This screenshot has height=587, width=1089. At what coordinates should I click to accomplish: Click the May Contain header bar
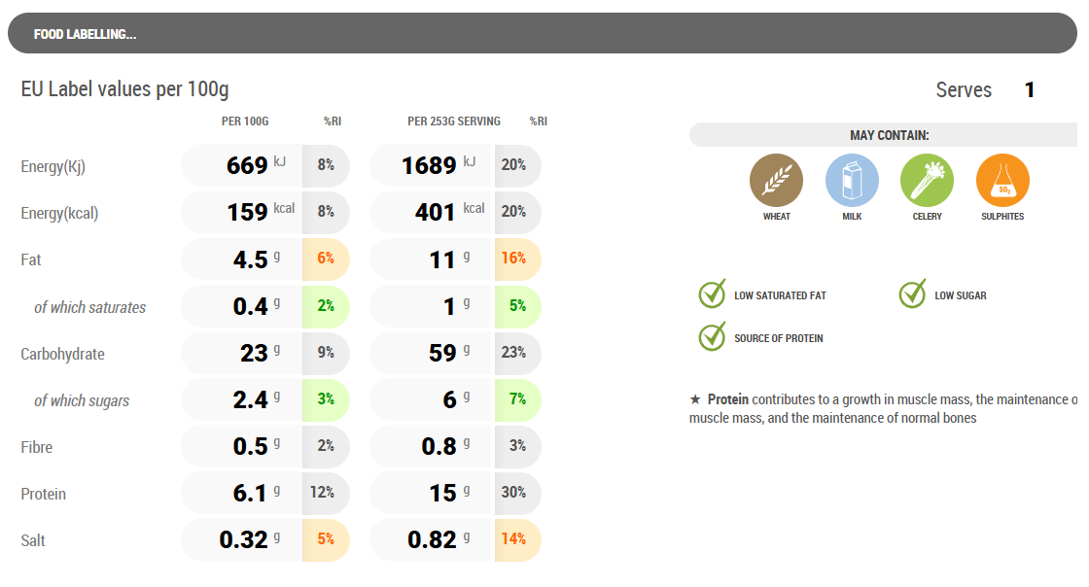(x=887, y=135)
